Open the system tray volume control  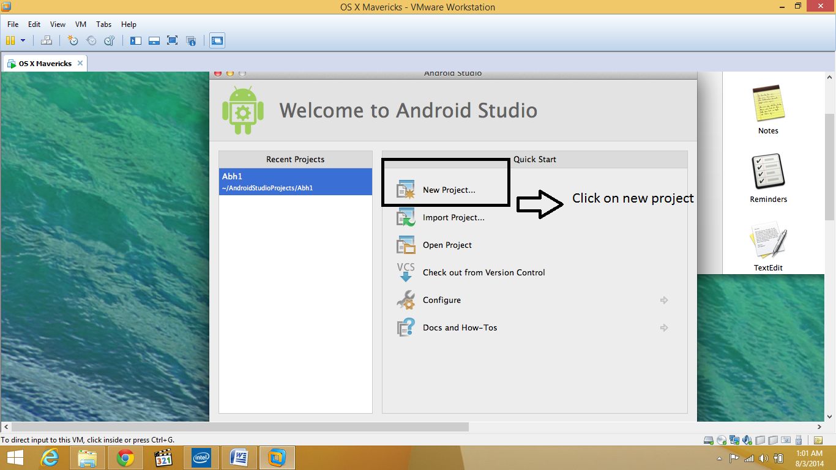tap(764, 458)
